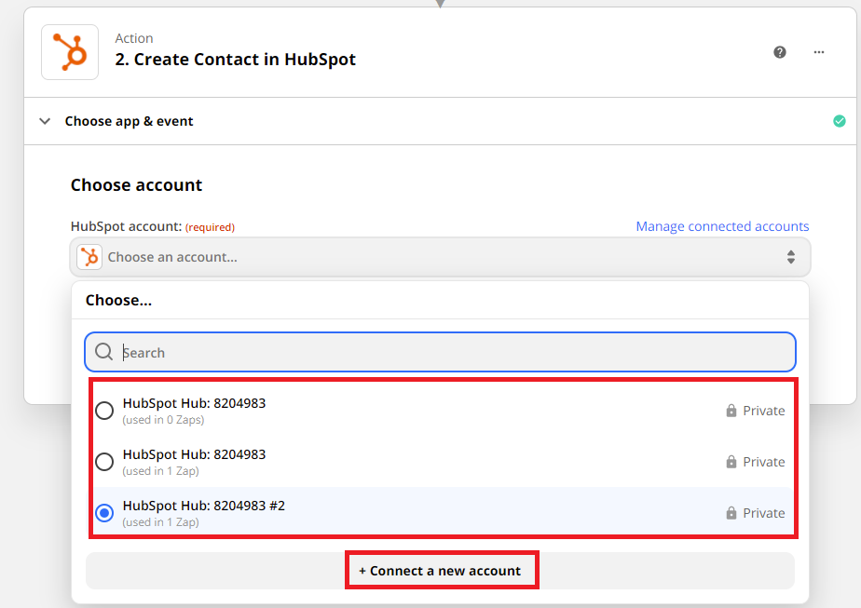Click the search magnifier icon
861x608 pixels.
[103, 352]
